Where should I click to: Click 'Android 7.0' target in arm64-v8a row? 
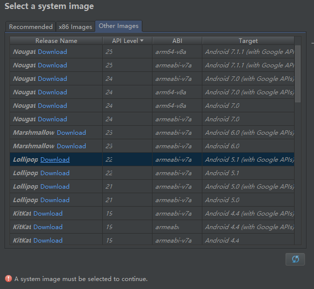[248, 105]
